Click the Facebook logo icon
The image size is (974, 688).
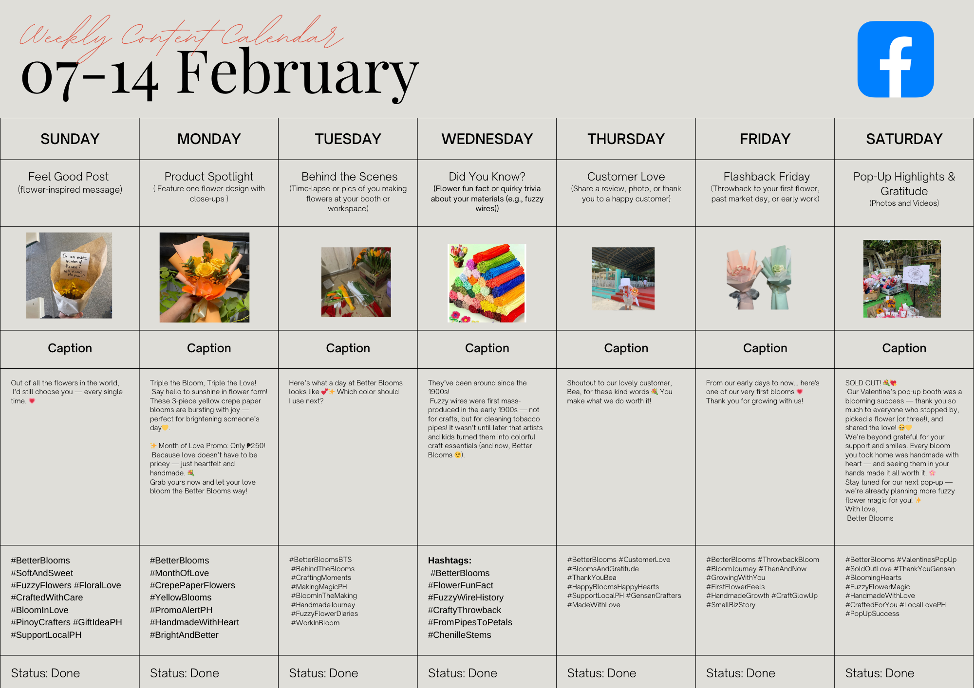tap(896, 59)
